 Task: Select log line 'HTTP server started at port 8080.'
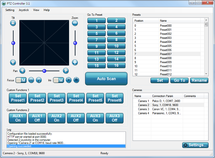point(66,137)
